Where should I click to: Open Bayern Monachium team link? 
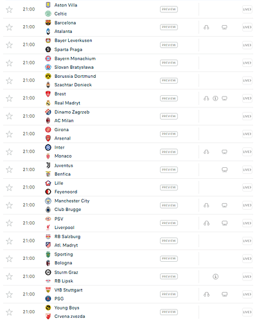[x=75, y=59]
